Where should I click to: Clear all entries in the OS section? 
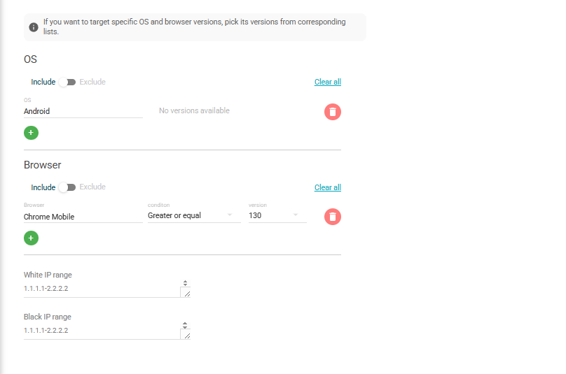tap(328, 82)
